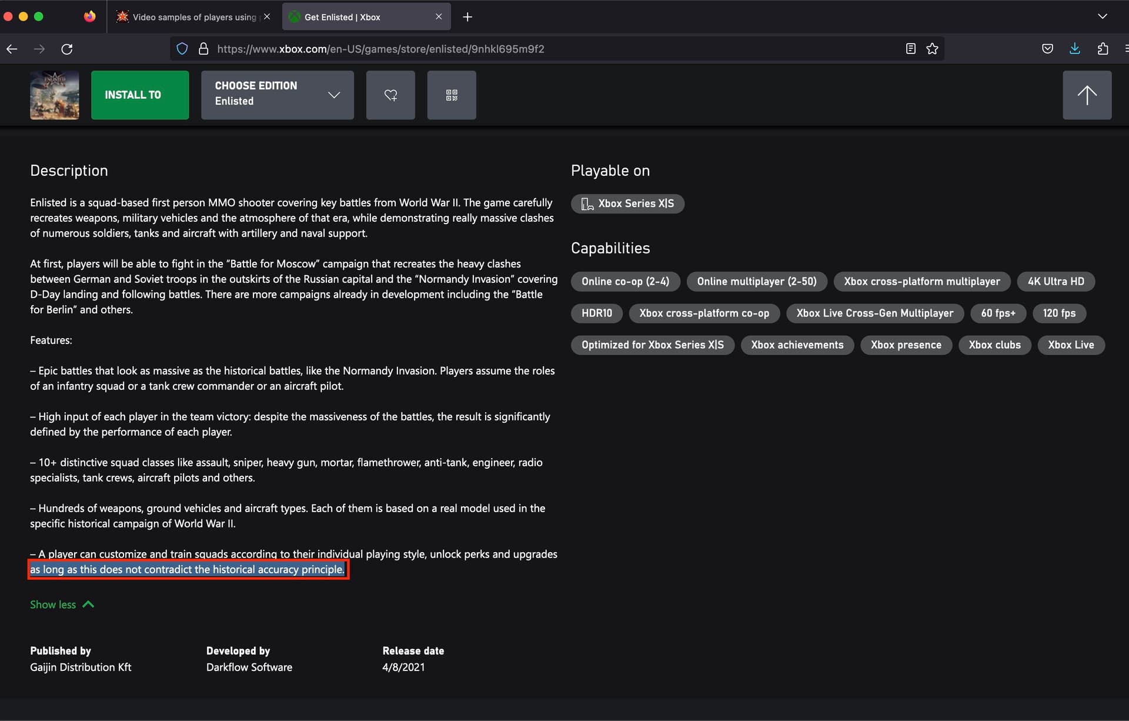Viewport: 1129px width, 721px height.
Task: View site security padlock info
Action: coord(203,49)
